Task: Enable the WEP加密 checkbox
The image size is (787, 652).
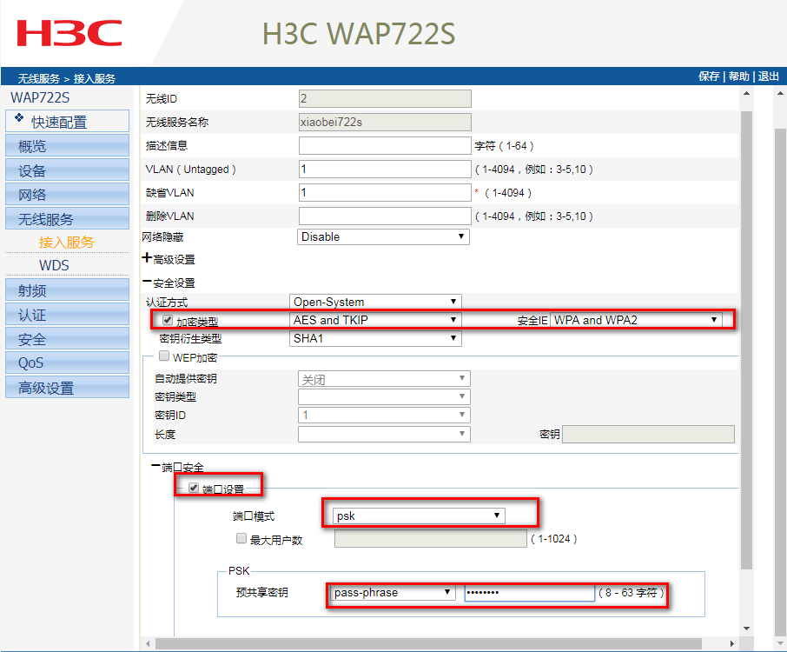Action: pos(163,356)
